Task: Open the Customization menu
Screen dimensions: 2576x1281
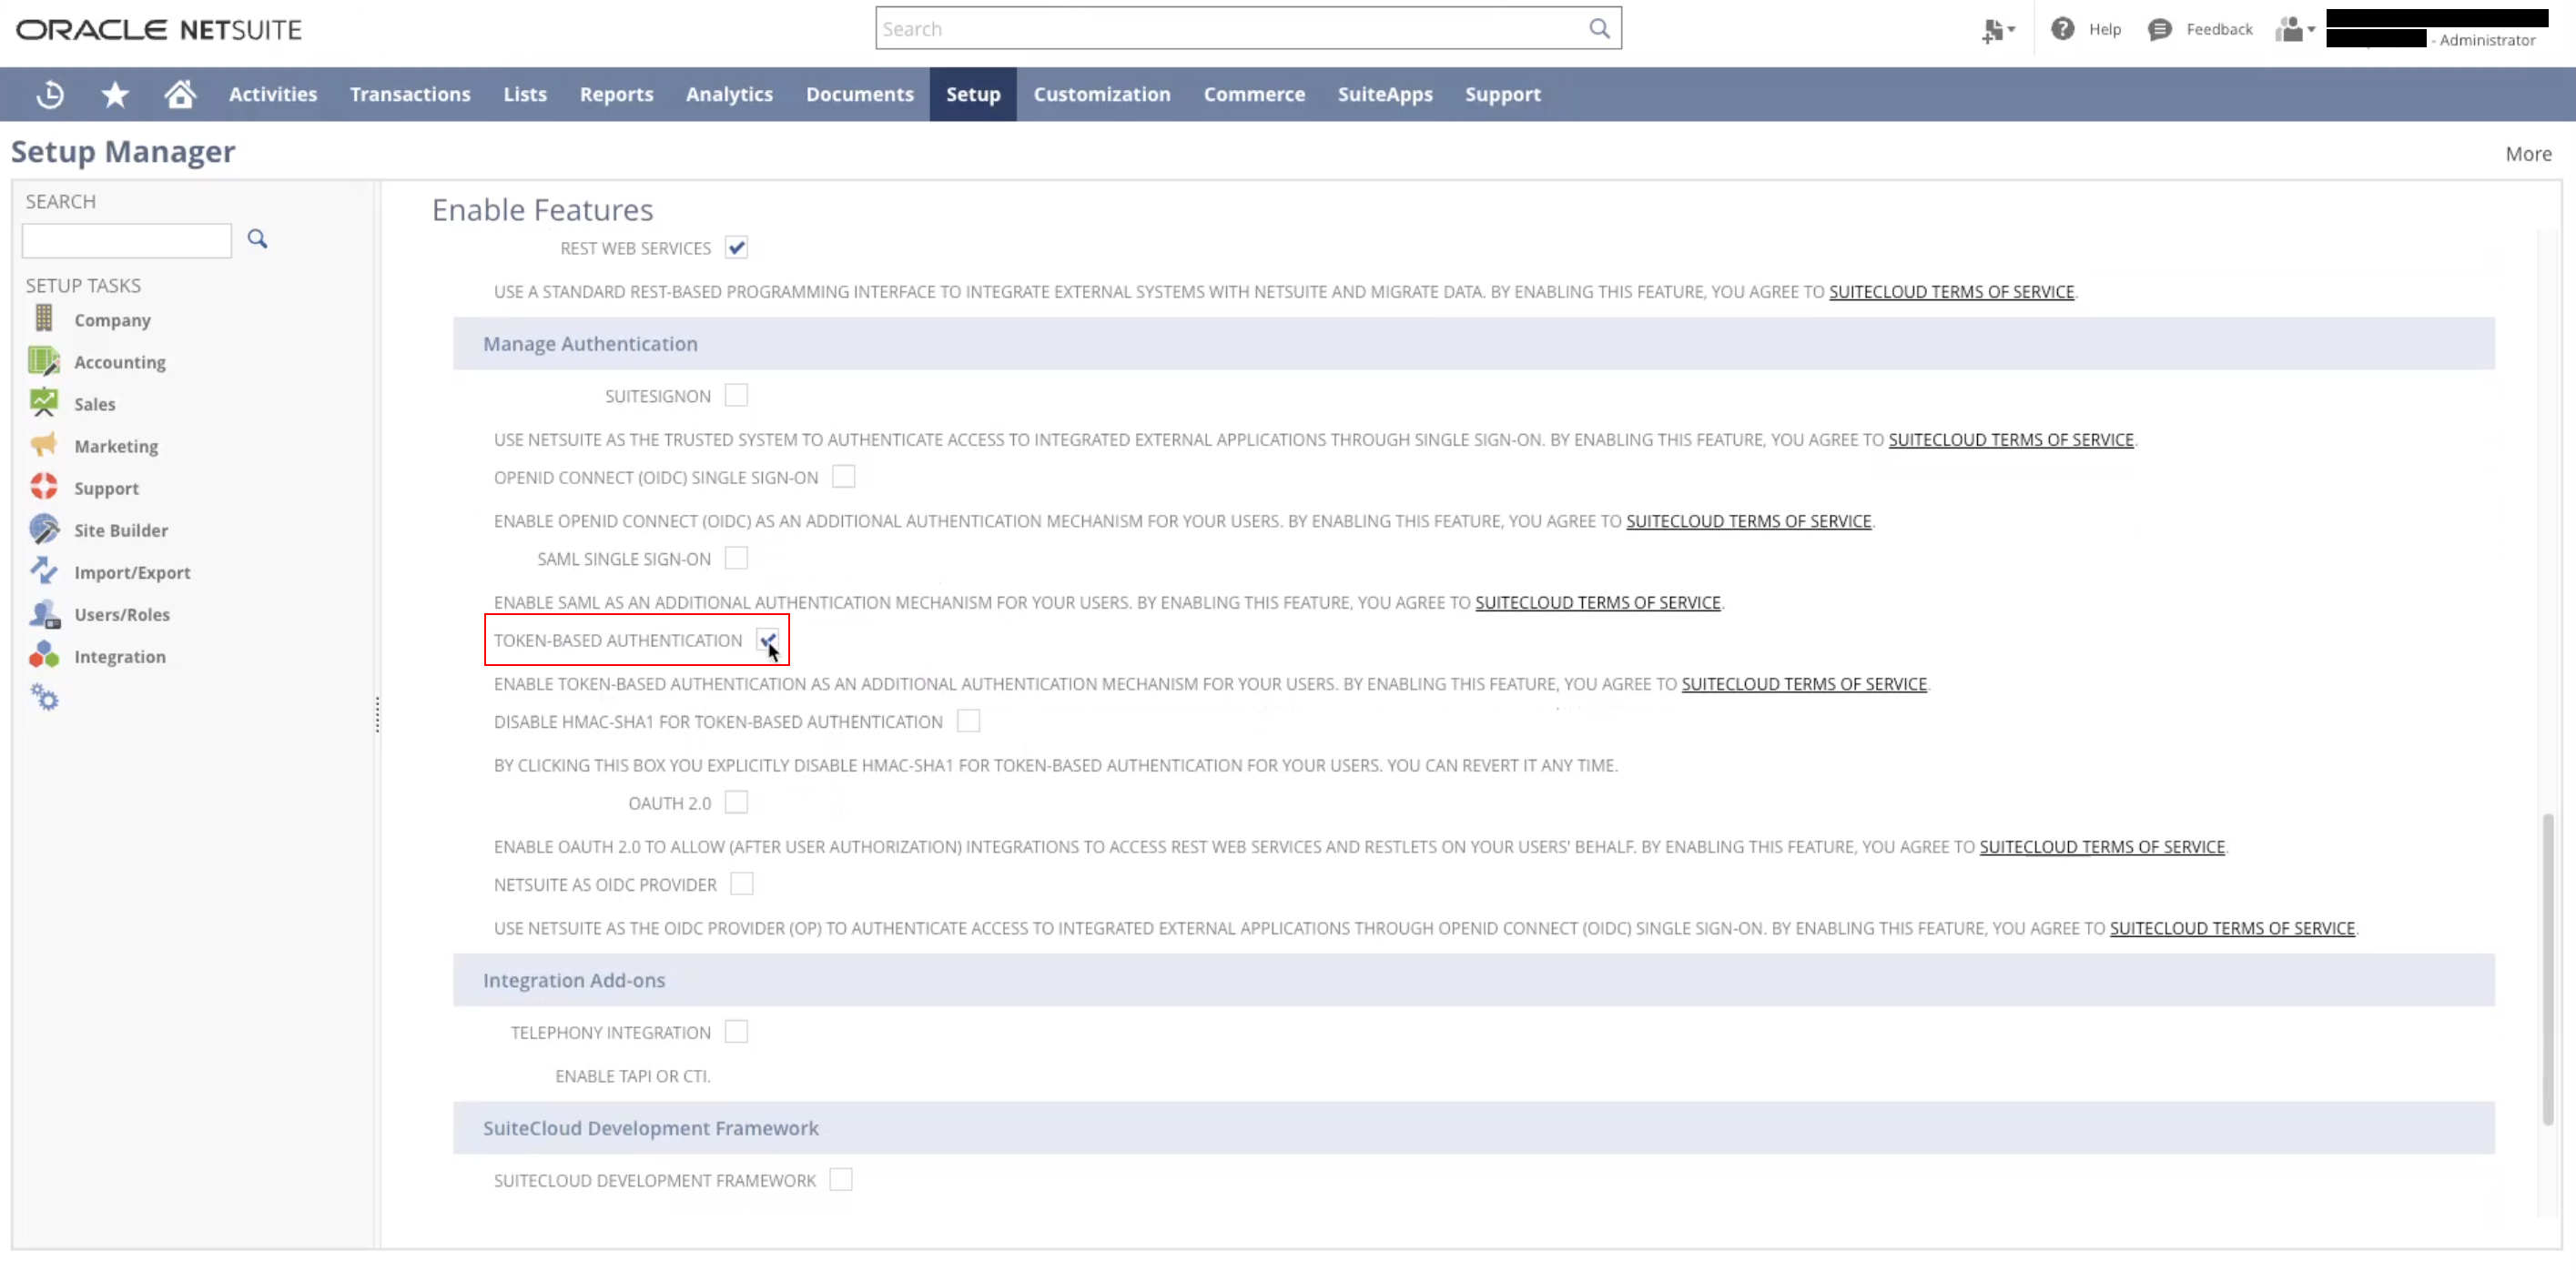Action: [1101, 95]
